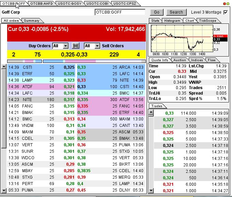
Task: Open the Auction tab
Action: point(180,60)
